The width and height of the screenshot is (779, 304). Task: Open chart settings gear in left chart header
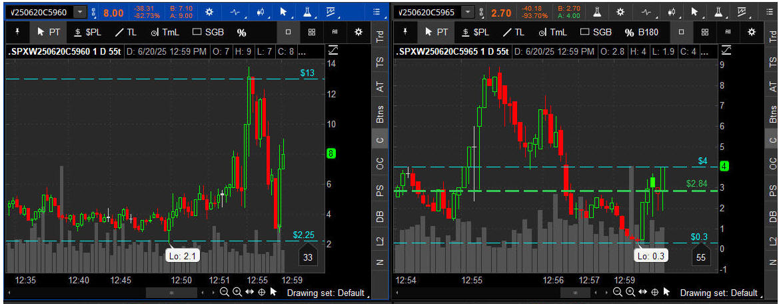210,12
